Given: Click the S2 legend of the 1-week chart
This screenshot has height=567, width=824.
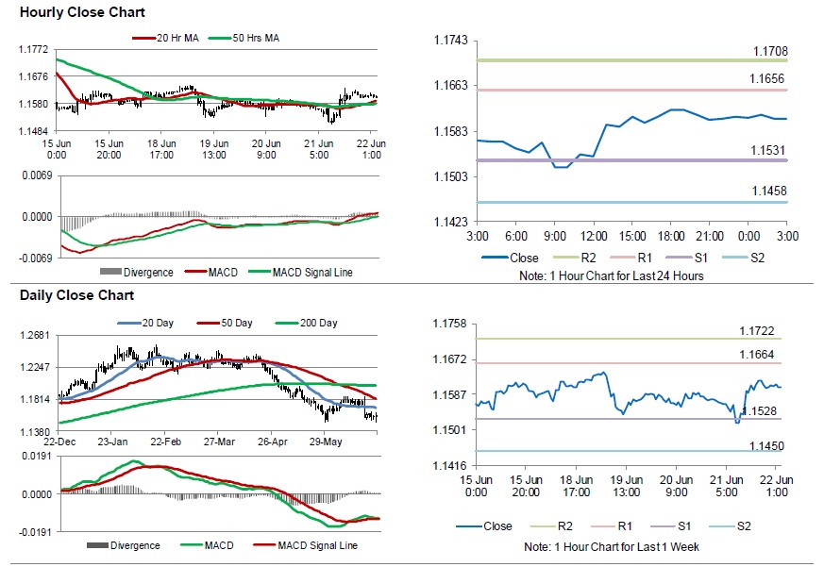Looking at the screenshot, I should [742, 526].
